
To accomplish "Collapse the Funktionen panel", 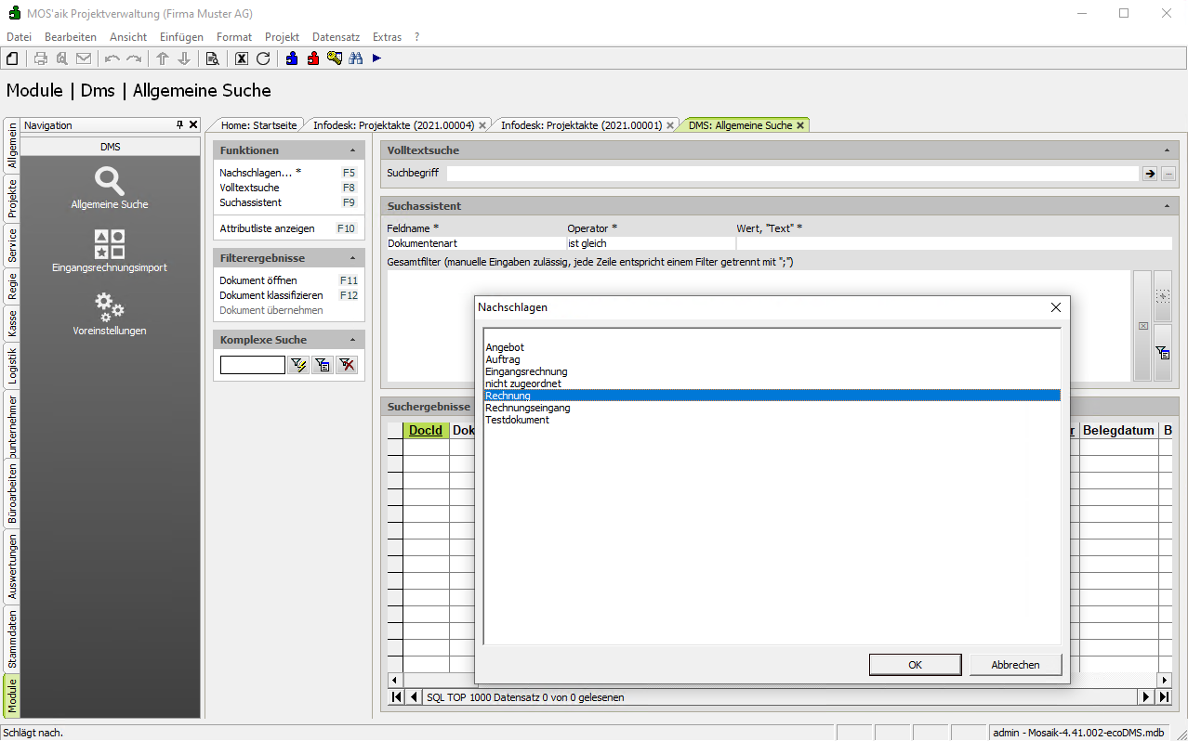I will (352, 150).
